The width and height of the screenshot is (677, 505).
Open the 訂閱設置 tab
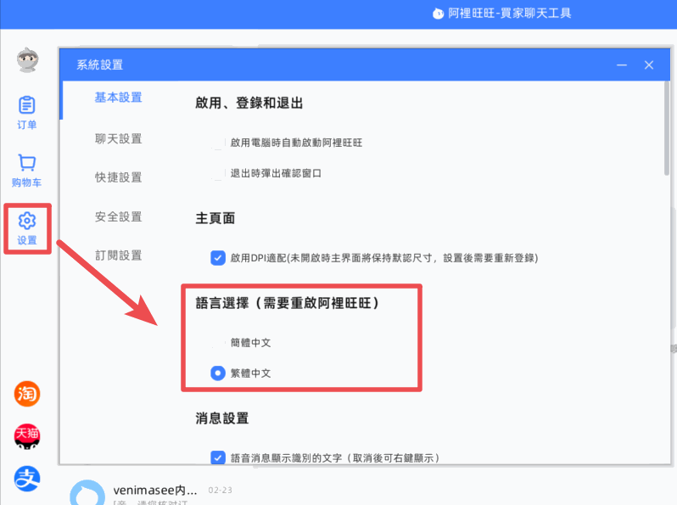coord(118,255)
